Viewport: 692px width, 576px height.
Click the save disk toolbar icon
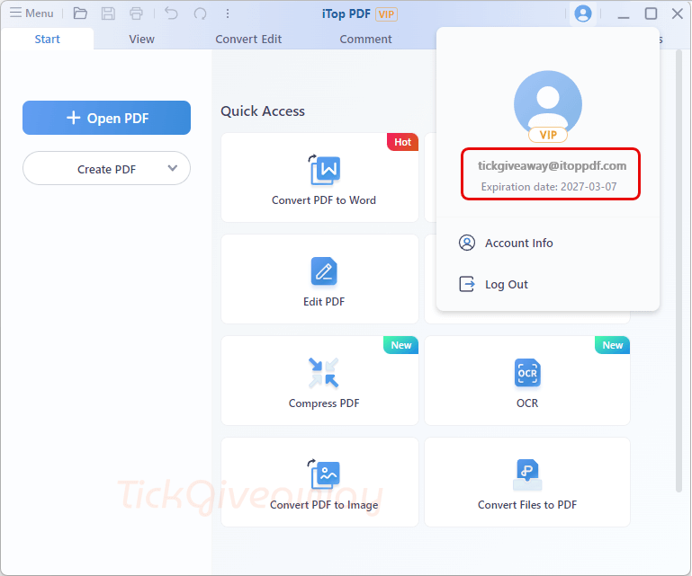108,13
